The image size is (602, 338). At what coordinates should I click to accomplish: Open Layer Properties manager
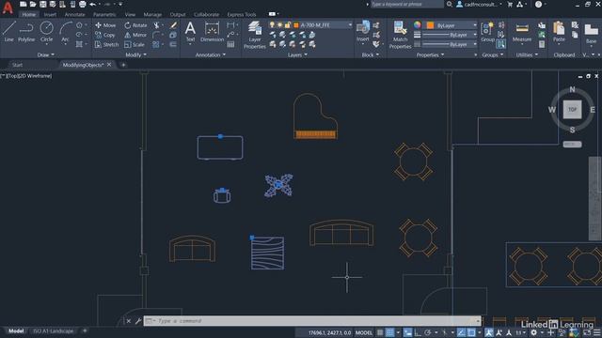(x=255, y=35)
